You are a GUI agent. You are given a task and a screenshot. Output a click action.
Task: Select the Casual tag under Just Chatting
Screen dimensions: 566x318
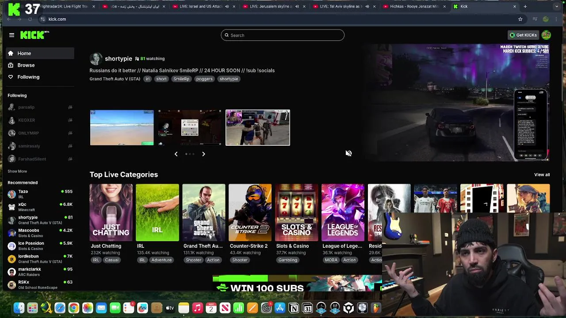[112, 260]
